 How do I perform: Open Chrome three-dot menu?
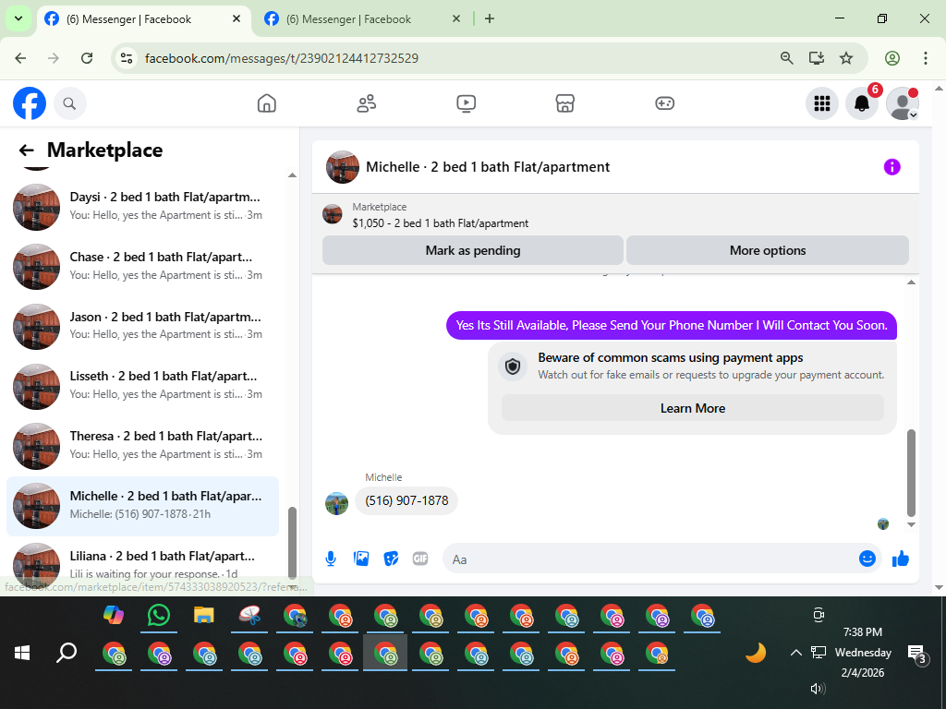click(926, 58)
